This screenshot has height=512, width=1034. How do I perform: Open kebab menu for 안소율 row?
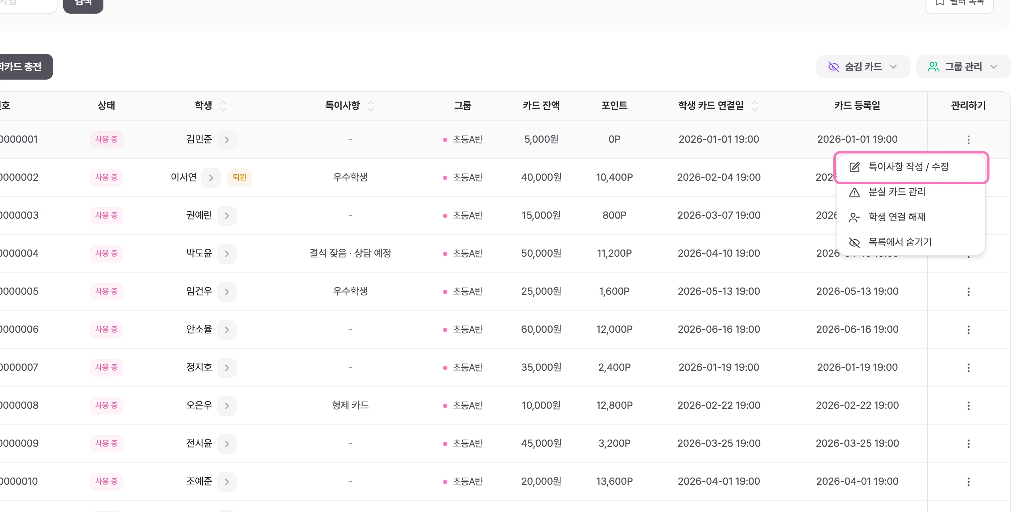pos(968,330)
